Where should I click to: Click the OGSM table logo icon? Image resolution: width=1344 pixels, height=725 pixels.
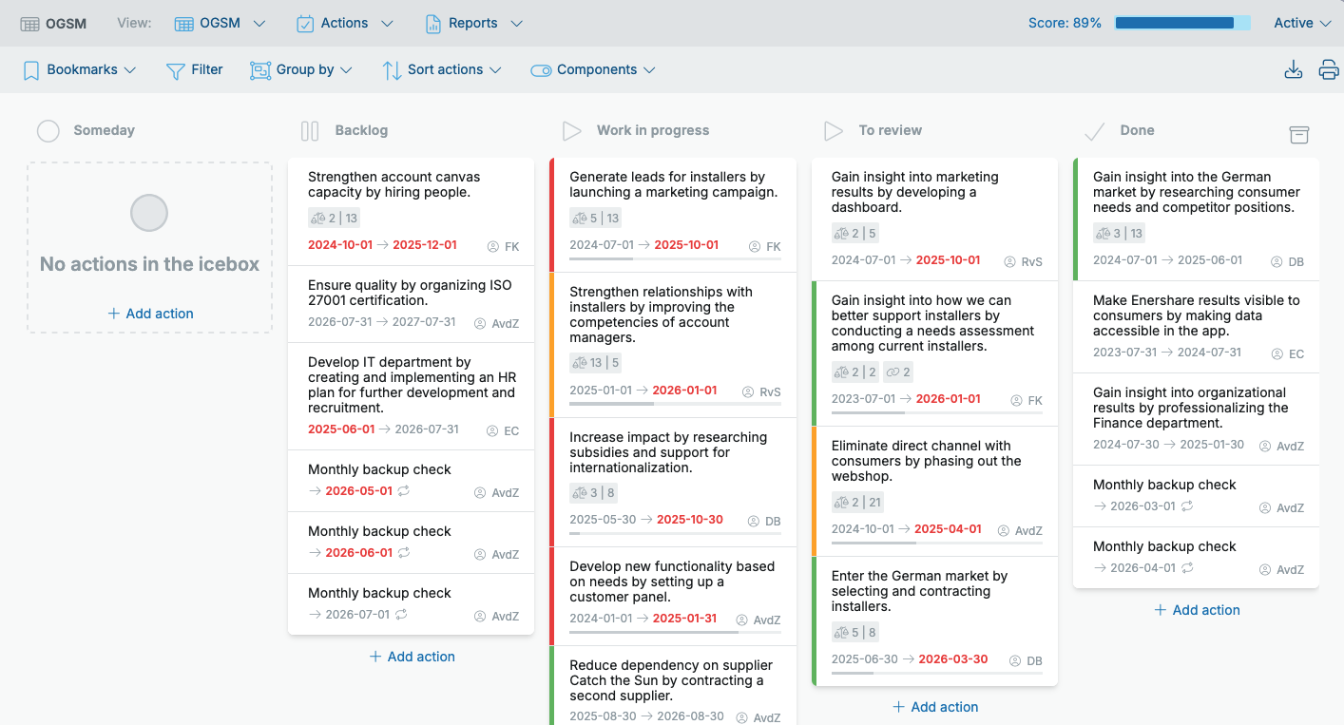[x=29, y=24]
